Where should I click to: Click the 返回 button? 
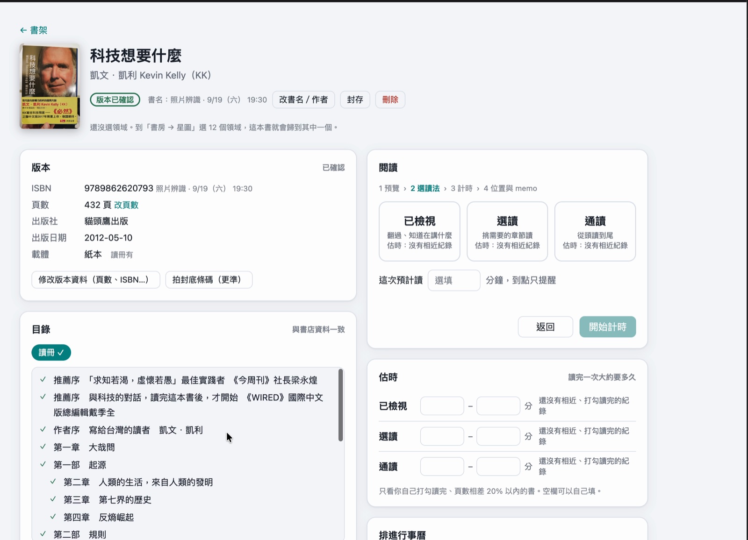point(546,327)
